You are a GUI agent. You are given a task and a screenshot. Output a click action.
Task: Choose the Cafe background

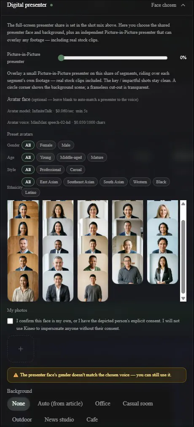tap(92, 419)
